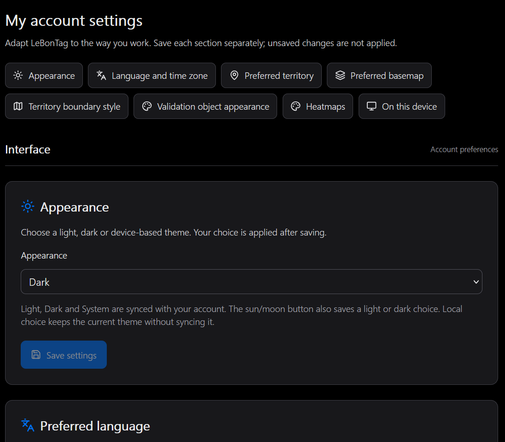The height and width of the screenshot is (442, 505).
Task: Go to the Preferred basemap section
Action: click(x=379, y=76)
